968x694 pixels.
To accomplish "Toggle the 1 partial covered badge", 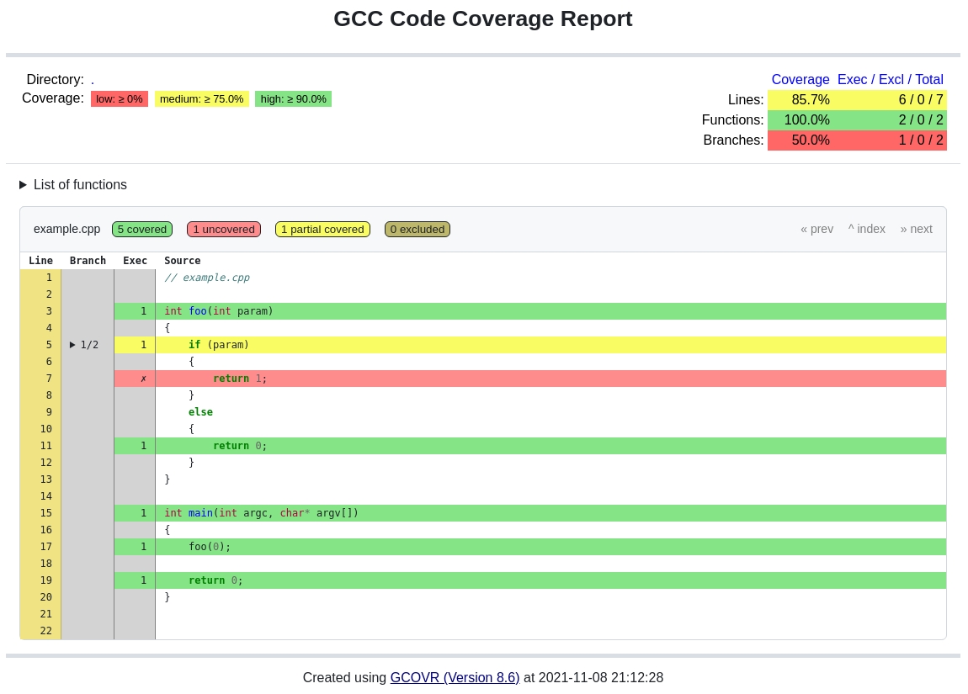I will click(x=322, y=229).
